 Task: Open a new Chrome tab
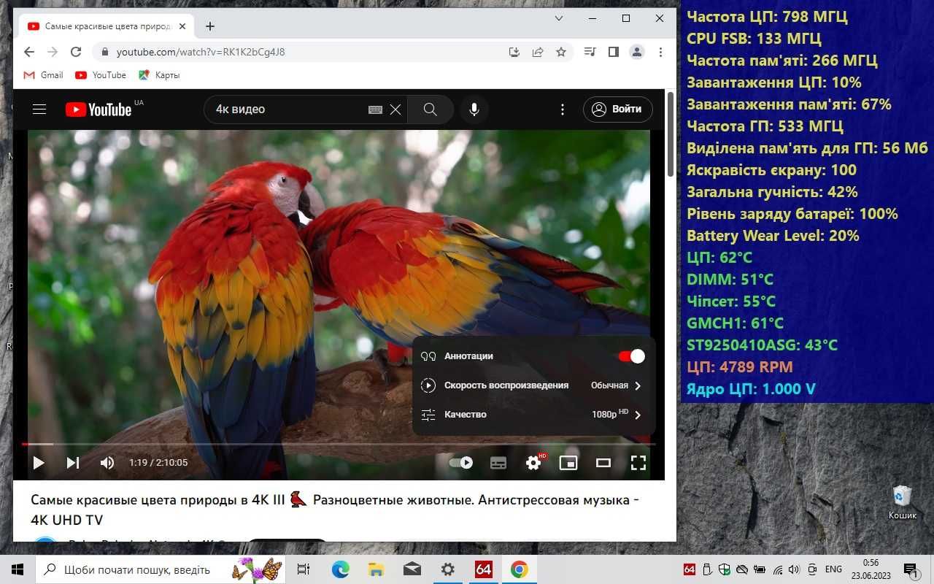coord(210,26)
